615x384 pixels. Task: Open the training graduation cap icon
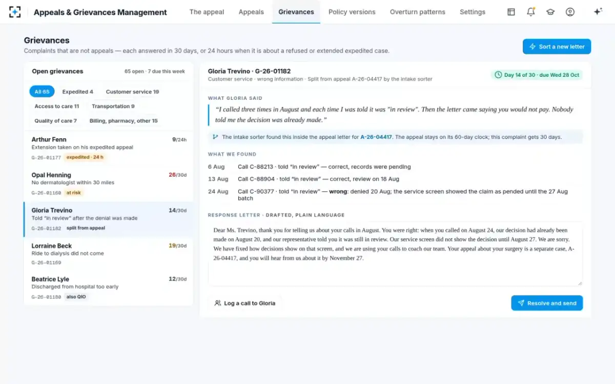pos(550,12)
